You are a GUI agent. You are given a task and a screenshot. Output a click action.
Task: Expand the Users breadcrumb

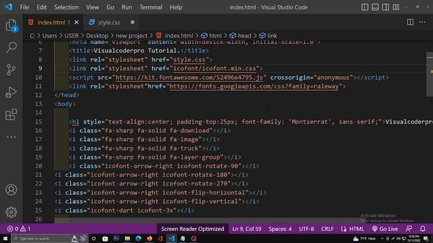pyautogui.click(x=49, y=36)
